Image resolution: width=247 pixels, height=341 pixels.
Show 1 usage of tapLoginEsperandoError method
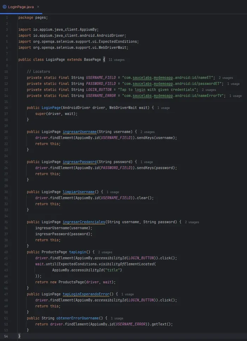click(x=127, y=294)
